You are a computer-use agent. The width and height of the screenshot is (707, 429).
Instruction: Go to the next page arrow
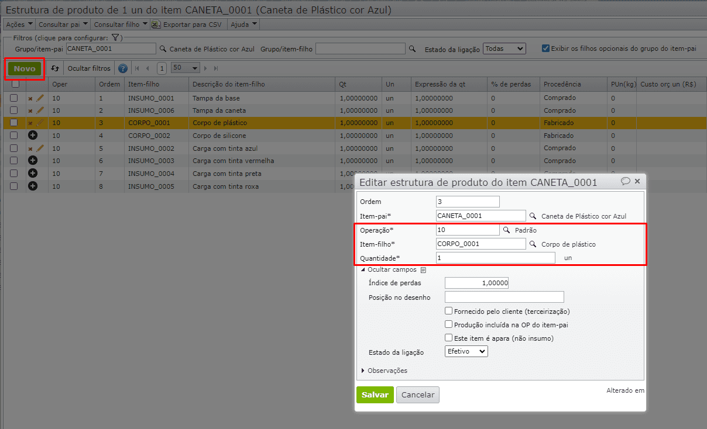coord(207,68)
